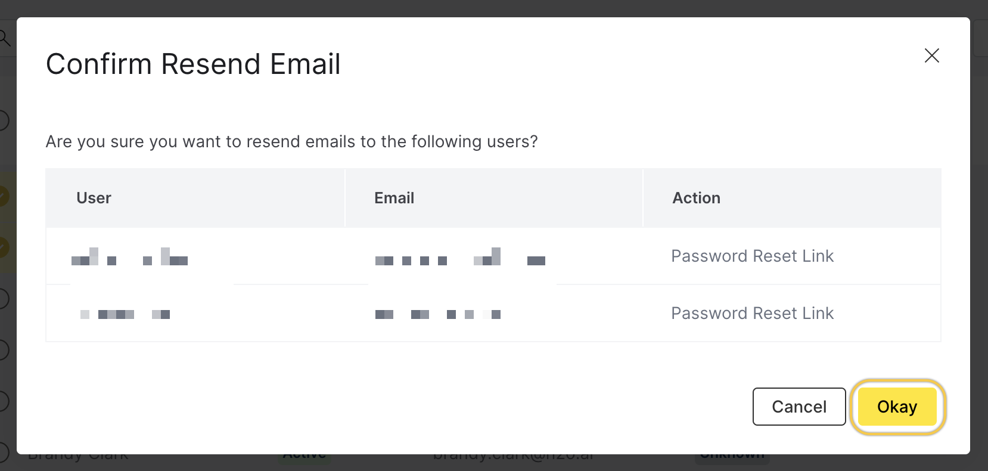The image size is (988, 471).
Task: Toggle checkbox just below the highlighted rows
Action: (4, 298)
